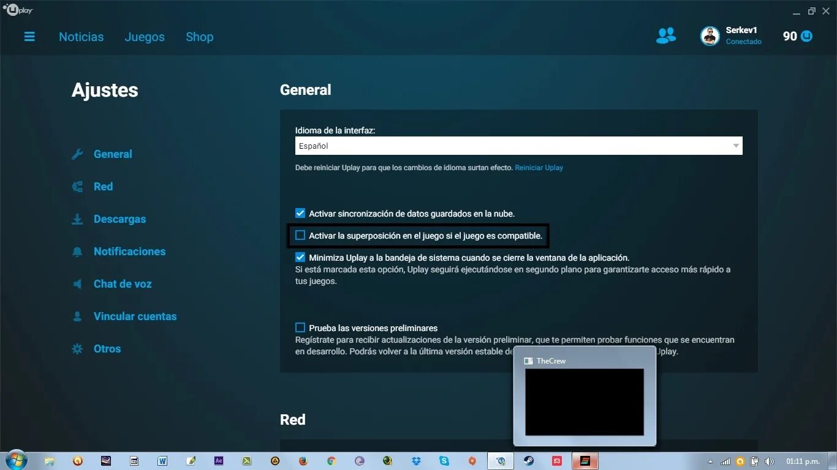Go to the Noticias tab
Screen dimensions: 837x470
[x=81, y=37]
